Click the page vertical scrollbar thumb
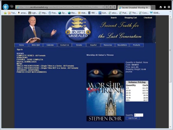 coord(170,50)
